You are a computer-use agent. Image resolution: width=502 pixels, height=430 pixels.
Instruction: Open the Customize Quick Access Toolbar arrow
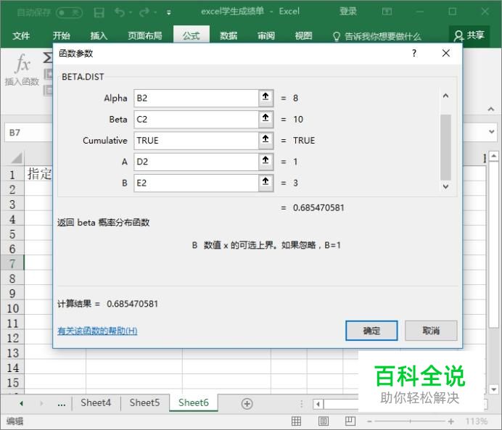(x=169, y=13)
